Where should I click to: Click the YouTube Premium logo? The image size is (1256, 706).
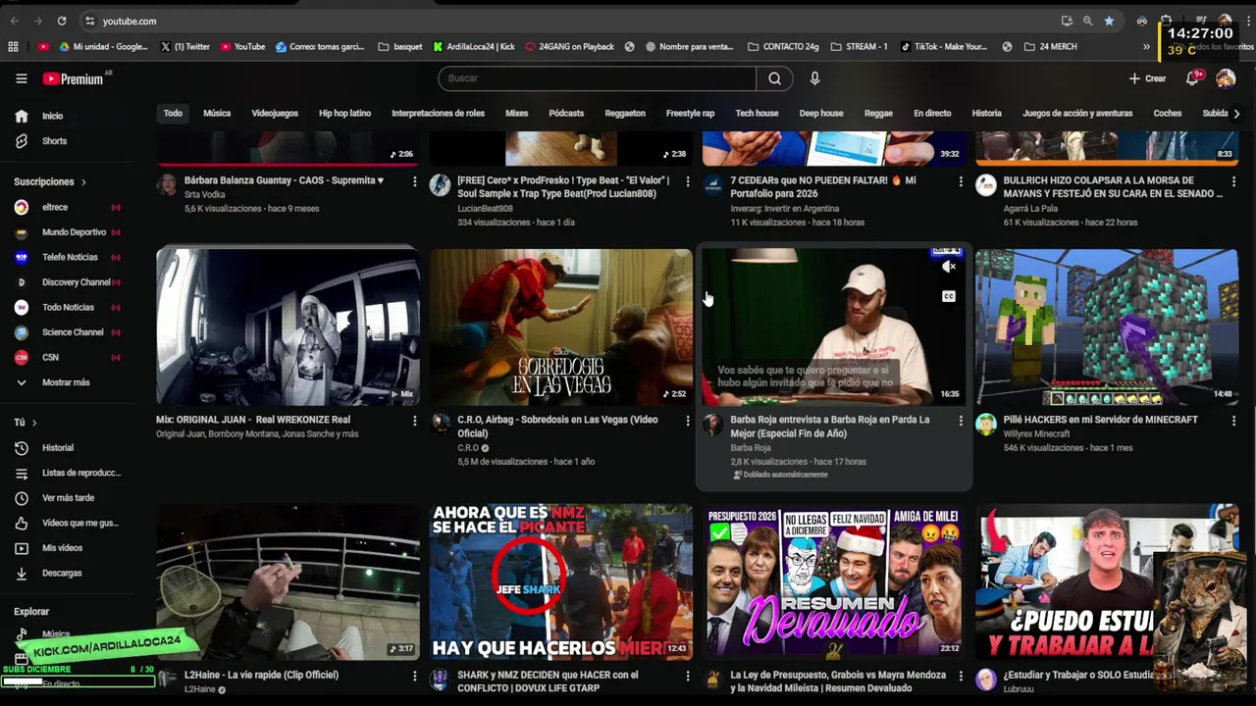point(74,78)
